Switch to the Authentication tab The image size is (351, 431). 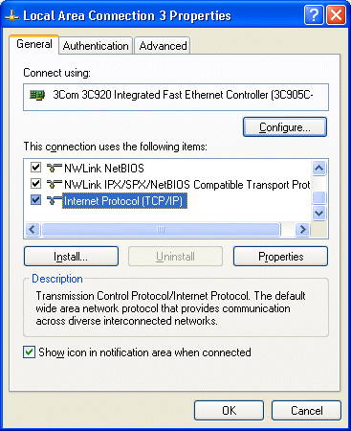(x=96, y=46)
